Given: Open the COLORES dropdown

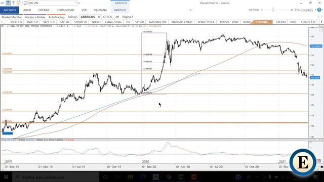Looking at the screenshot, I should click(308, 10).
